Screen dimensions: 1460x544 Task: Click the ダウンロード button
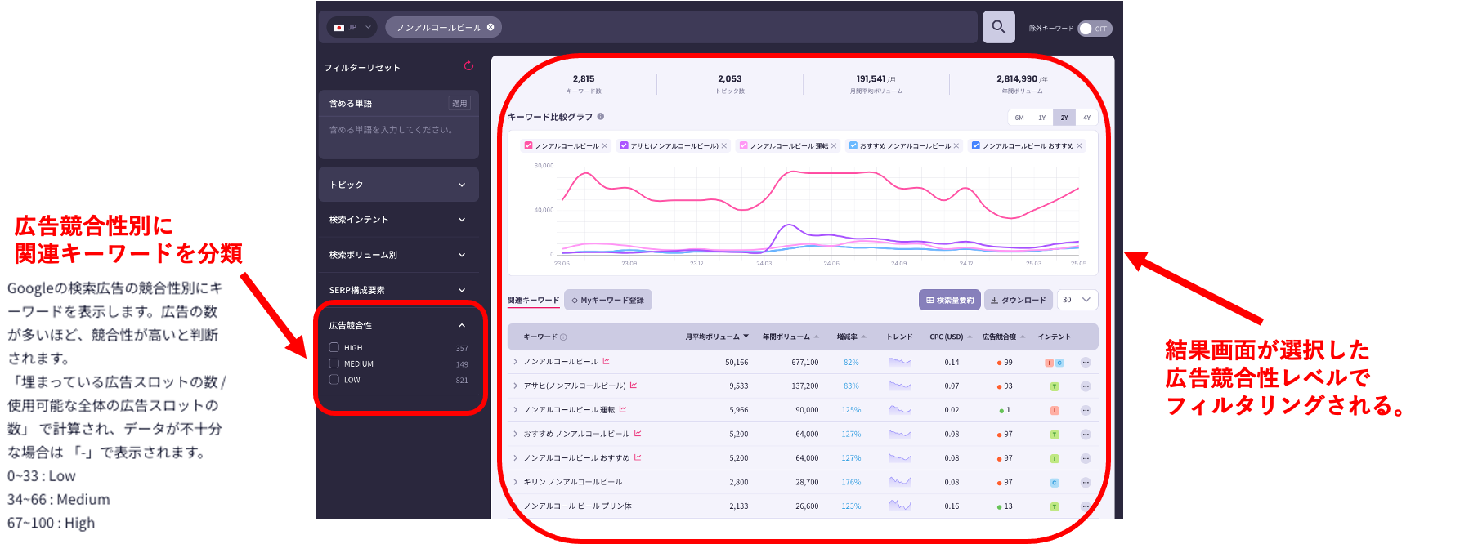[x=1018, y=301]
